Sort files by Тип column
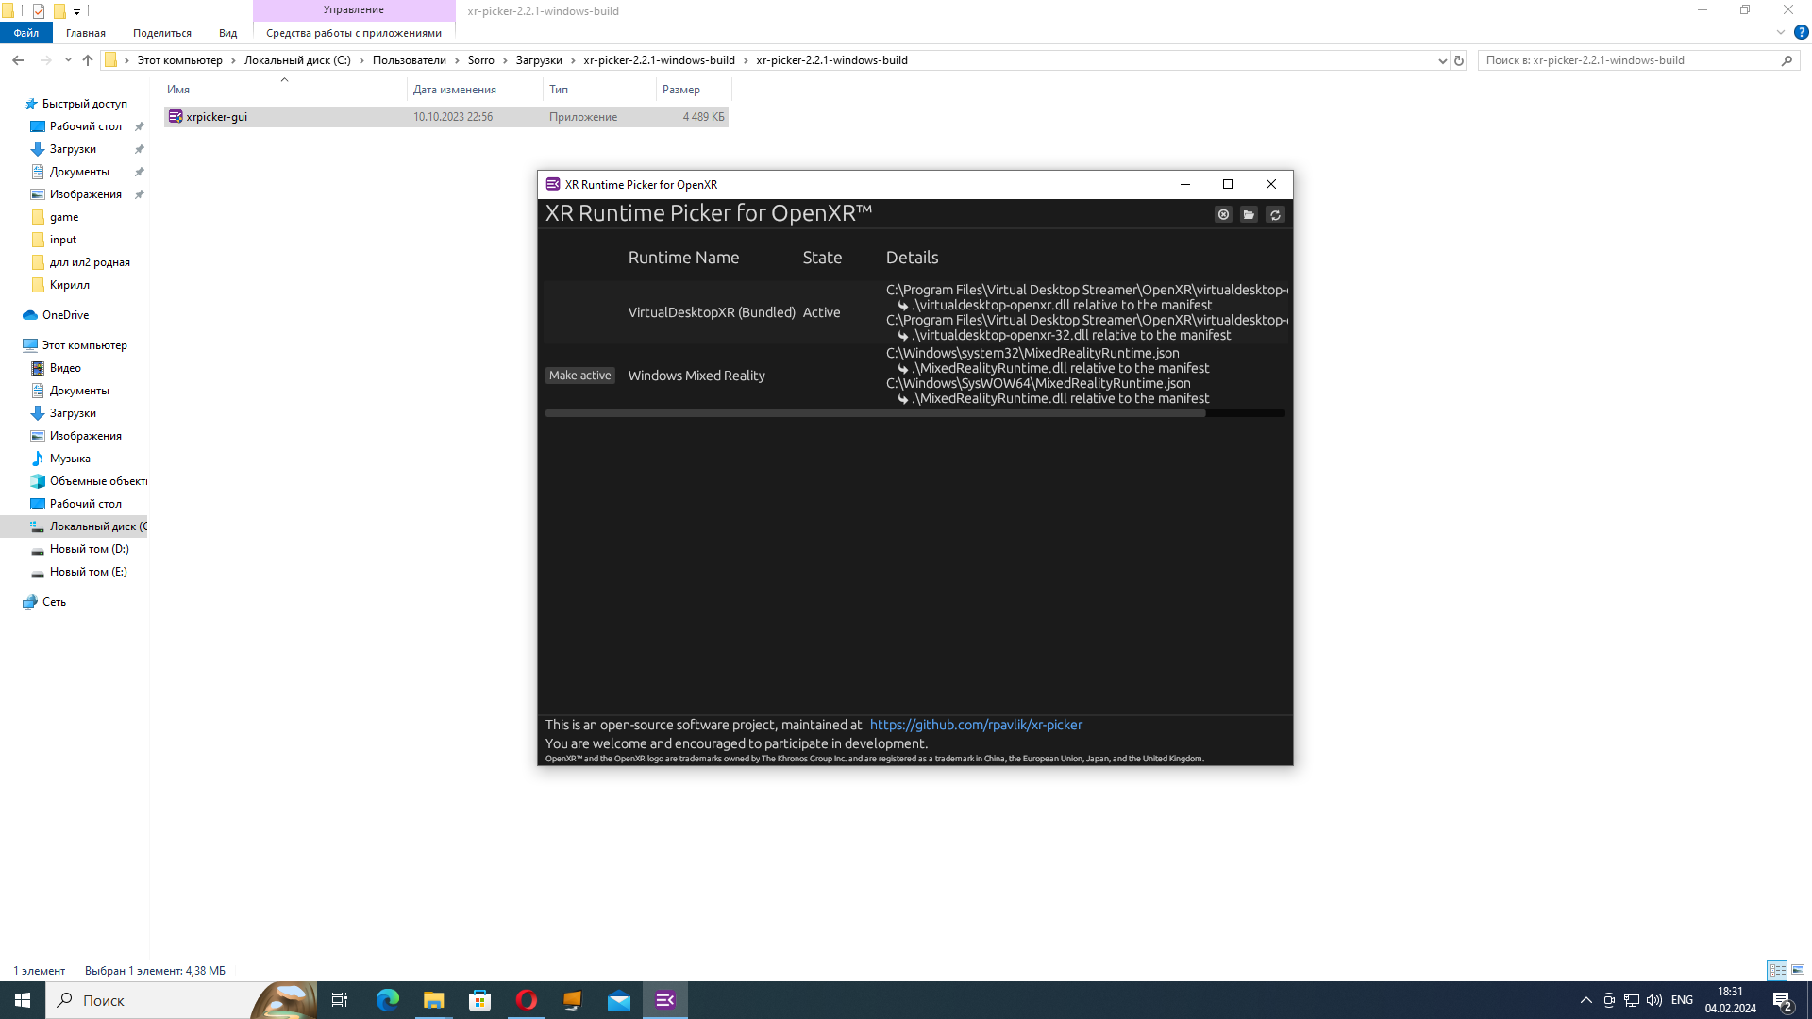Screen dimensions: 1812x1019 (600, 90)
